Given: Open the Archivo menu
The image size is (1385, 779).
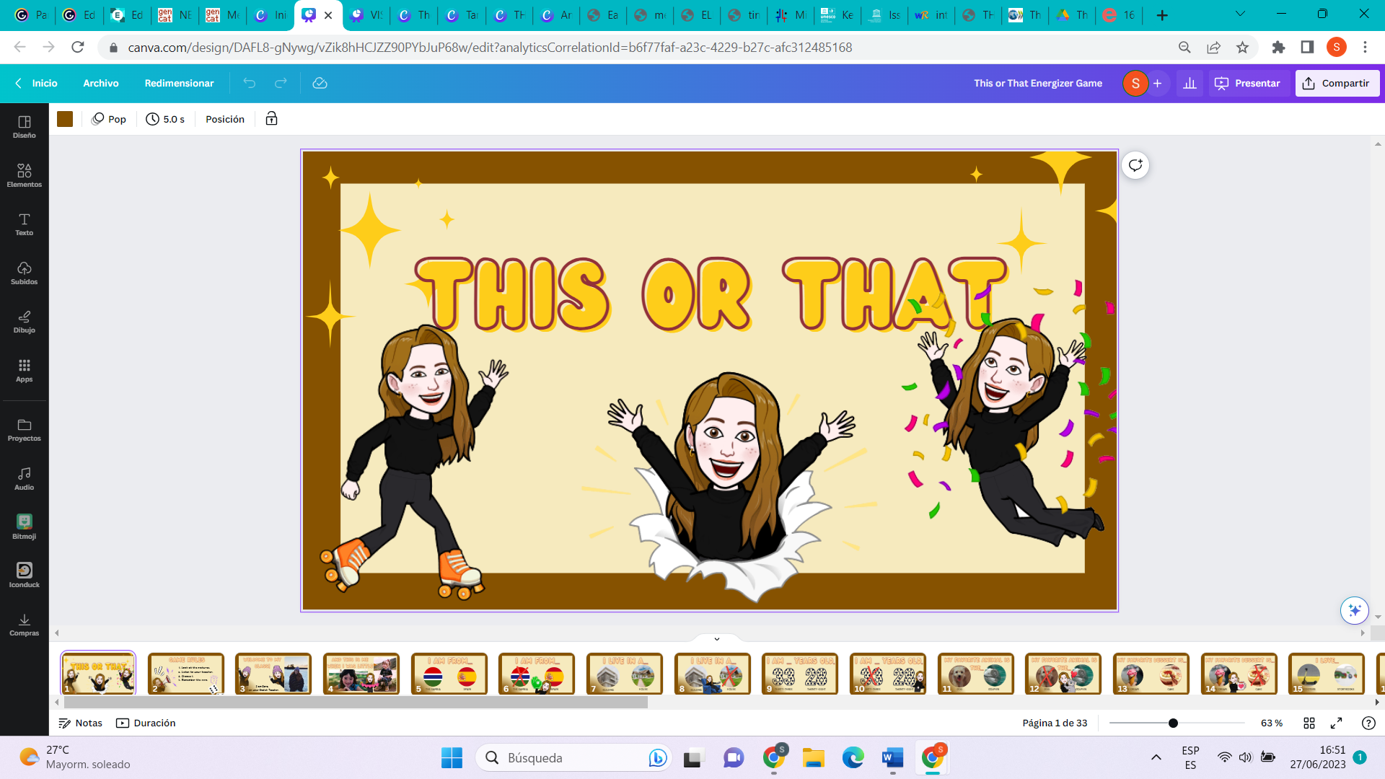Looking at the screenshot, I should (100, 83).
